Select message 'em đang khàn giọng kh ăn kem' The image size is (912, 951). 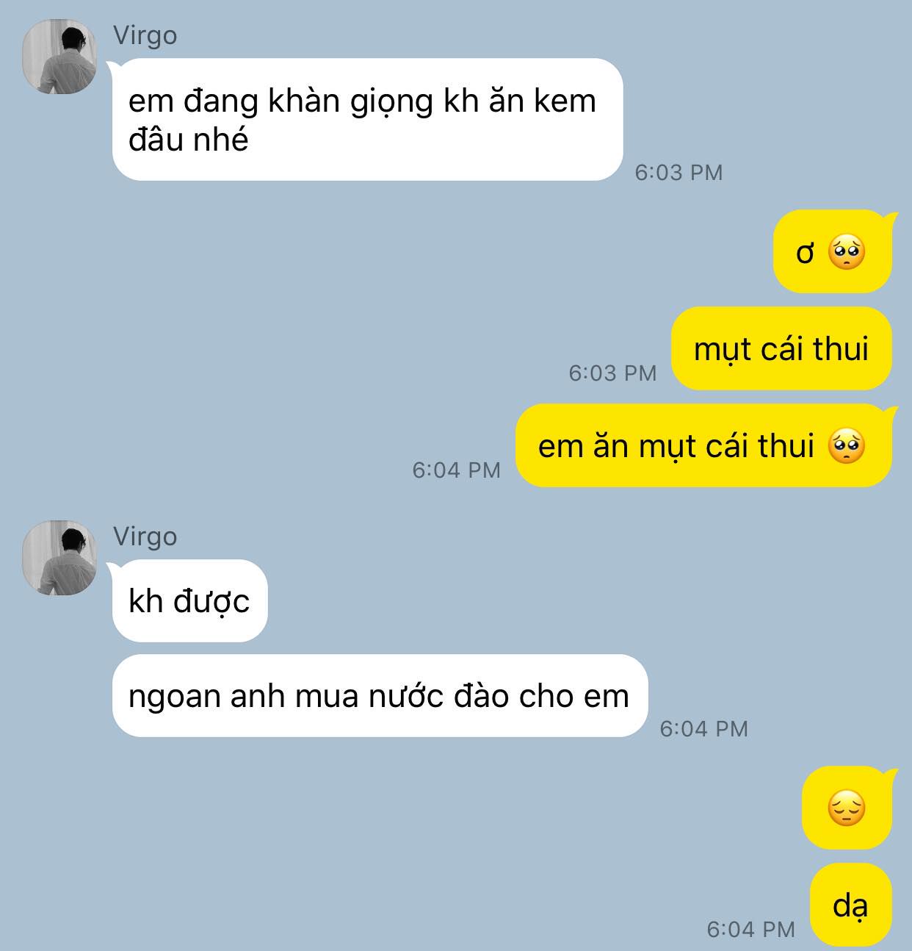pos(367,120)
